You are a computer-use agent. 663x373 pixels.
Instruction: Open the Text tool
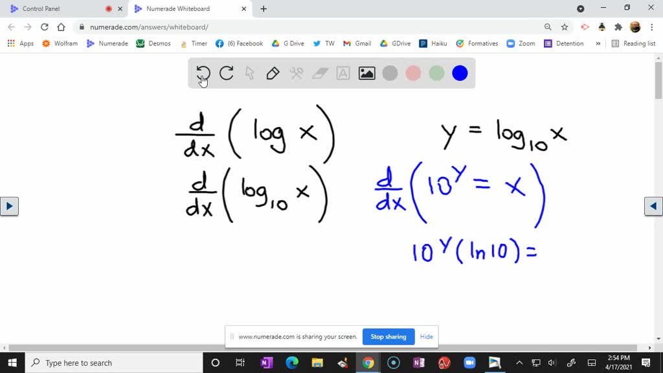[343, 73]
